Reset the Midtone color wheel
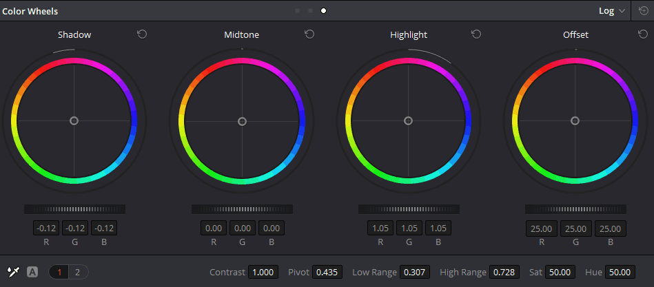 tap(309, 34)
